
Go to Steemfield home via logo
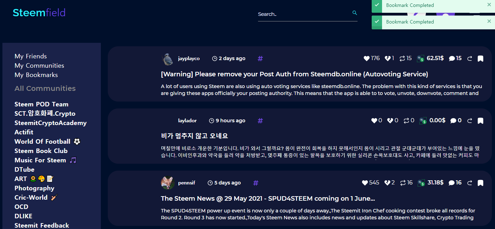(x=39, y=13)
